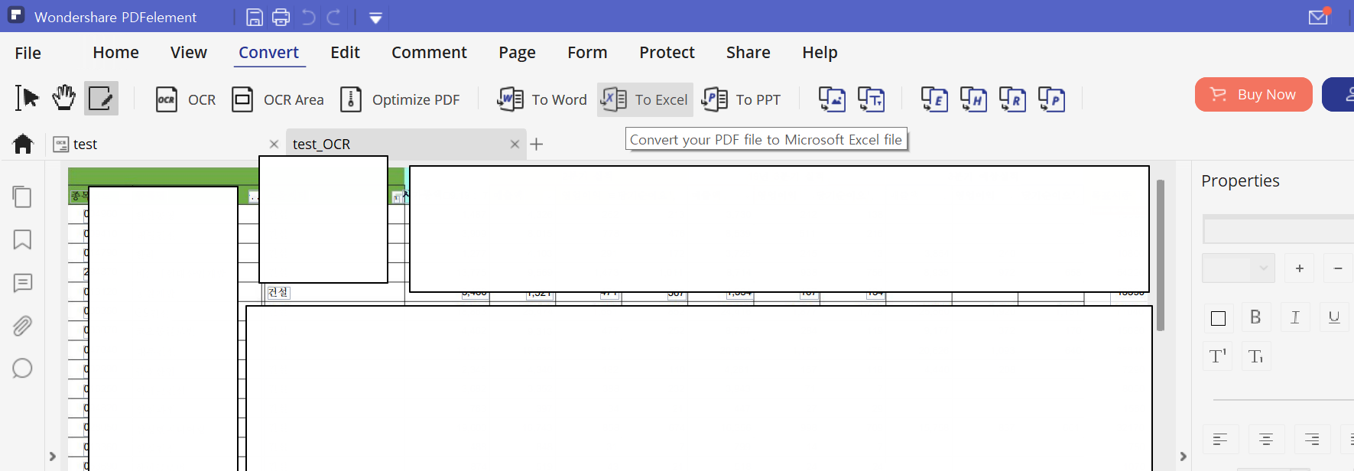Click the font name field in Properties

coord(1278,229)
